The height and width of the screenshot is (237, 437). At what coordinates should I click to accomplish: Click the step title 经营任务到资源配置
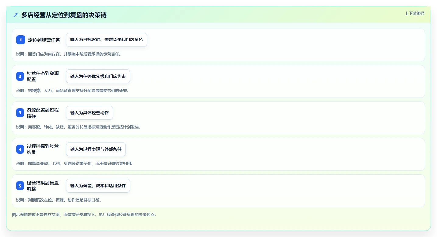pos(43,76)
